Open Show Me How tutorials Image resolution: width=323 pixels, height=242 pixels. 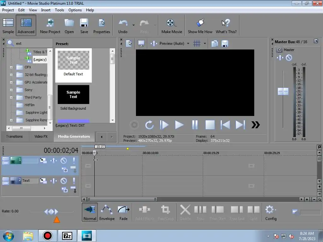(x=200, y=26)
